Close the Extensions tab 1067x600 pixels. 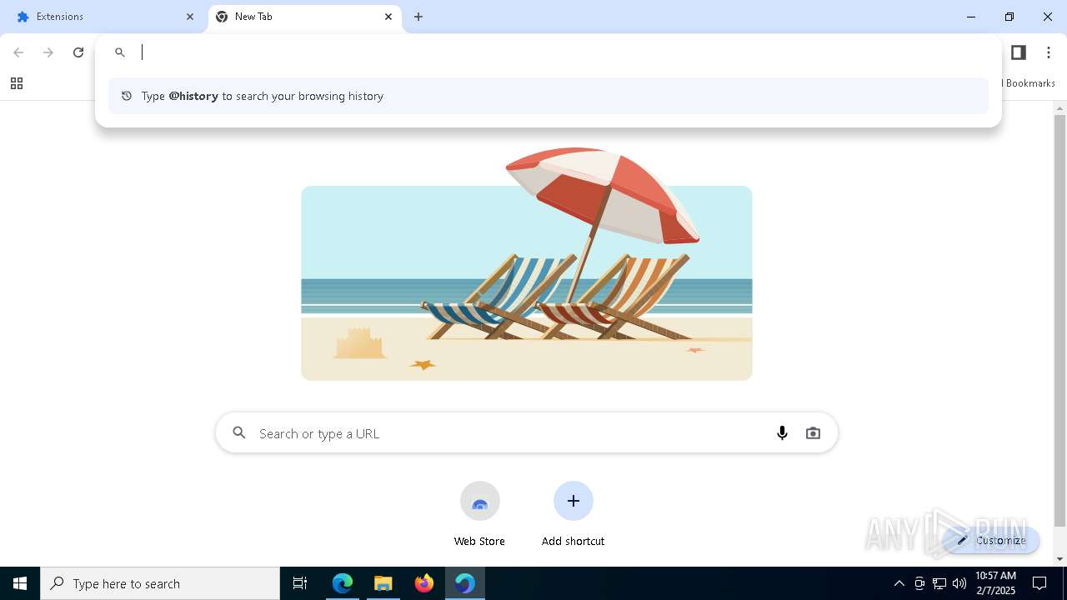[x=190, y=17]
